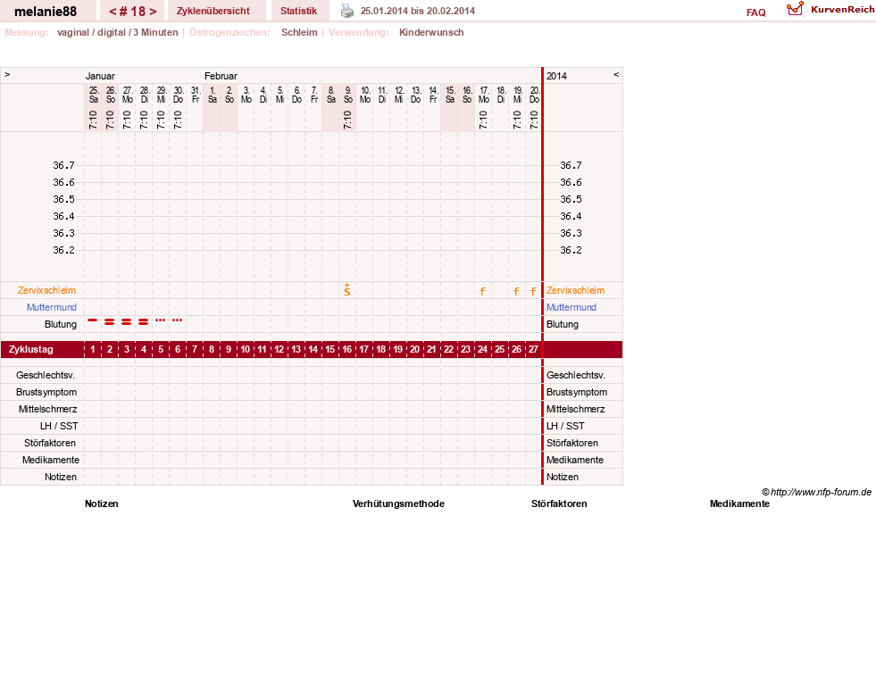
Task: Click the Februar month label
Action: (221, 76)
